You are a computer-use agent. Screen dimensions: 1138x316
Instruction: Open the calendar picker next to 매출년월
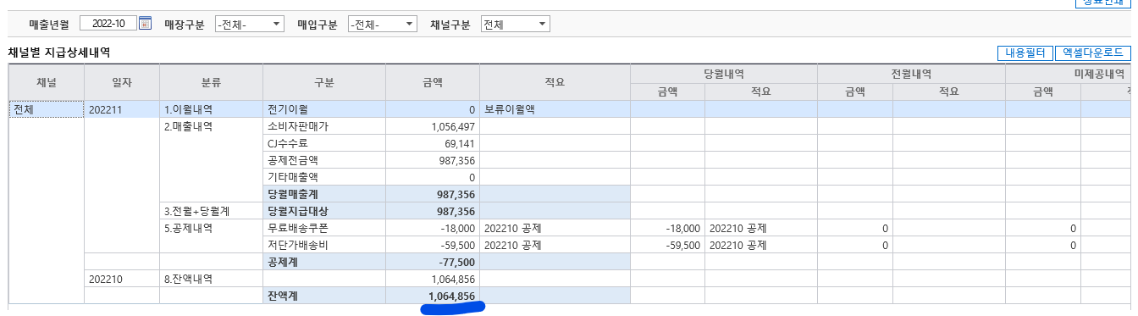pyautogui.click(x=145, y=24)
